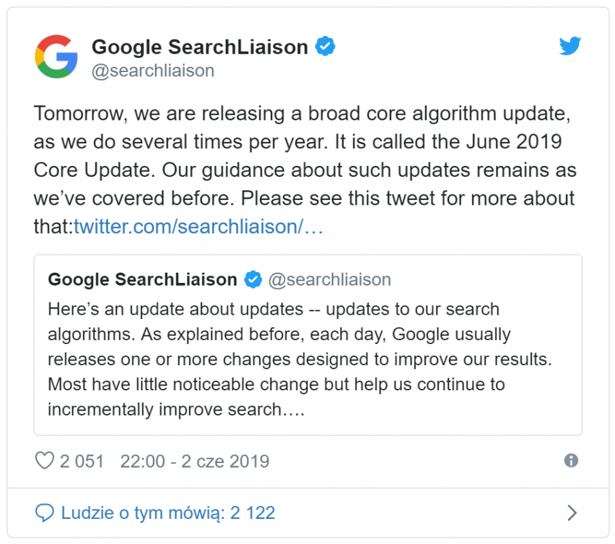The height and width of the screenshot is (544, 615).
Task: Click the verified badge beside the header name
Action: 325,47
